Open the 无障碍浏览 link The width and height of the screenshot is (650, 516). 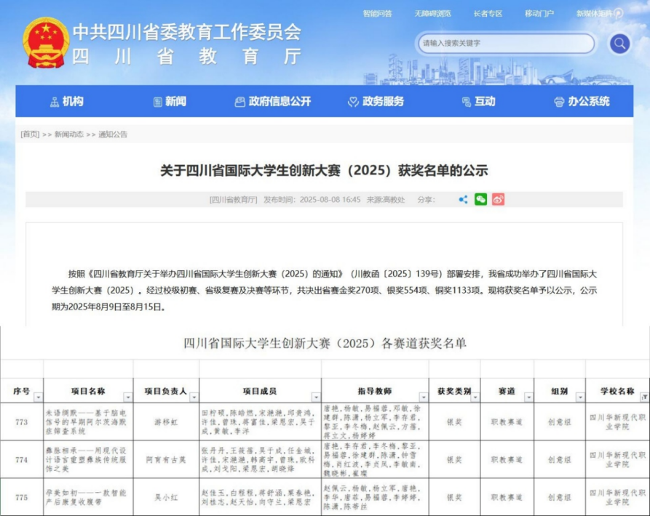click(x=432, y=13)
